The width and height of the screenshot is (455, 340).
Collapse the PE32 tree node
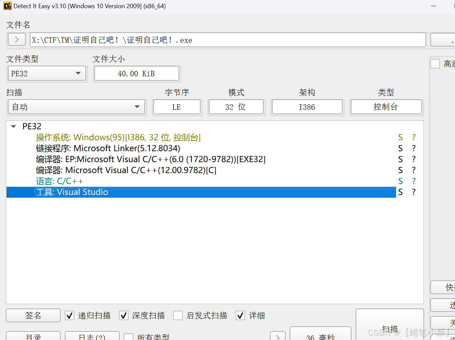tap(13, 127)
